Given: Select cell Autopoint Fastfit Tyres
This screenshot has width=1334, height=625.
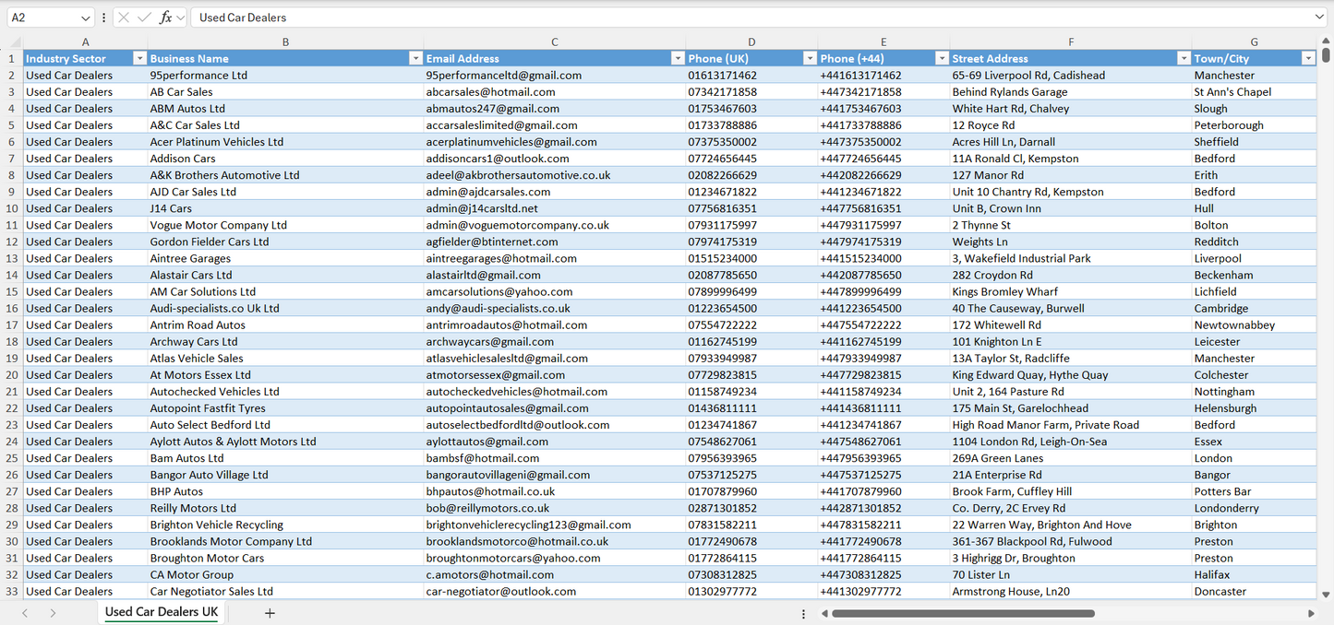Looking at the screenshot, I should pyautogui.click(x=285, y=408).
